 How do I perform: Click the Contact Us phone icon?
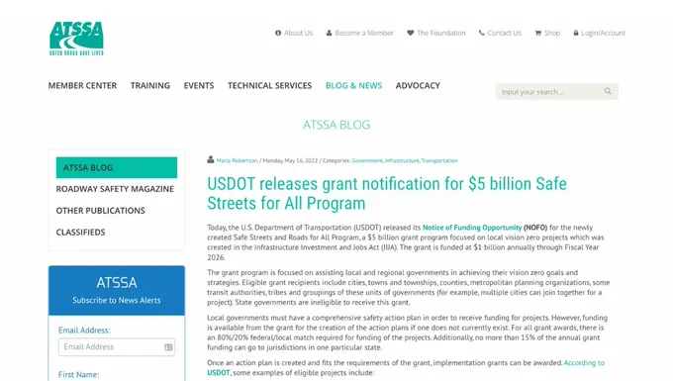coord(482,33)
